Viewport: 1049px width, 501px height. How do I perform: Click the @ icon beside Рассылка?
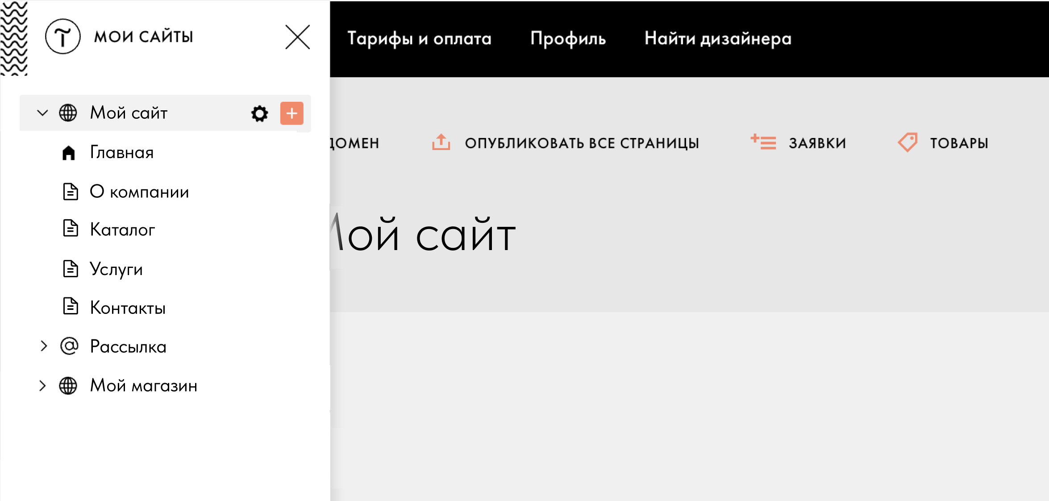click(69, 347)
